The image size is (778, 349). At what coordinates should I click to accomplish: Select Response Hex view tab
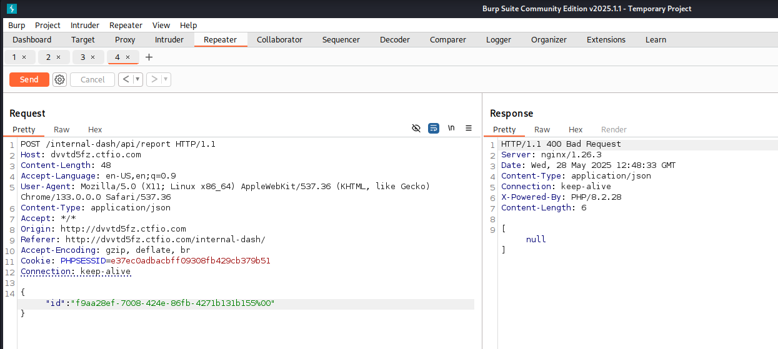pyautogui.click(x=576, y=129)
